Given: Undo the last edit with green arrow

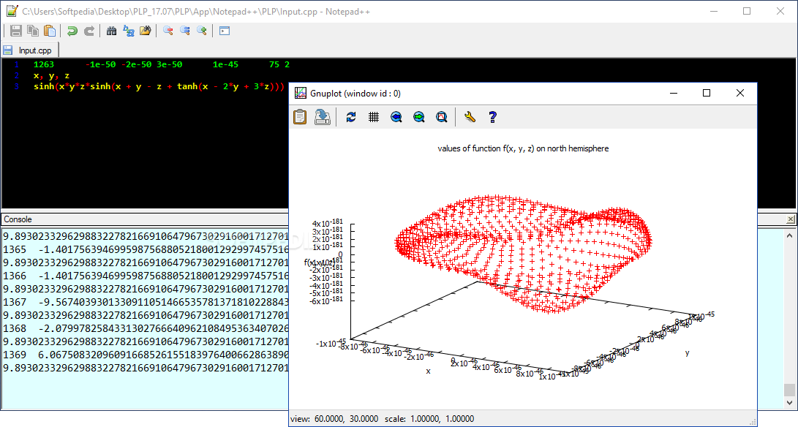Looking at the screenshot, I should pos(72,31).
